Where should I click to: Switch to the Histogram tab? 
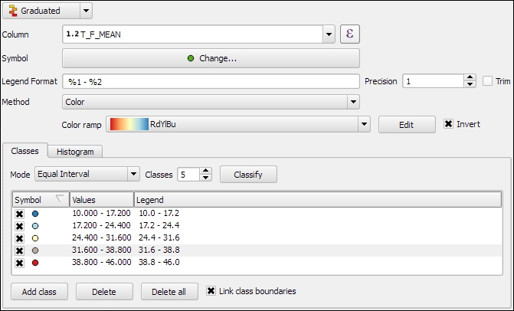coord(75,152)
